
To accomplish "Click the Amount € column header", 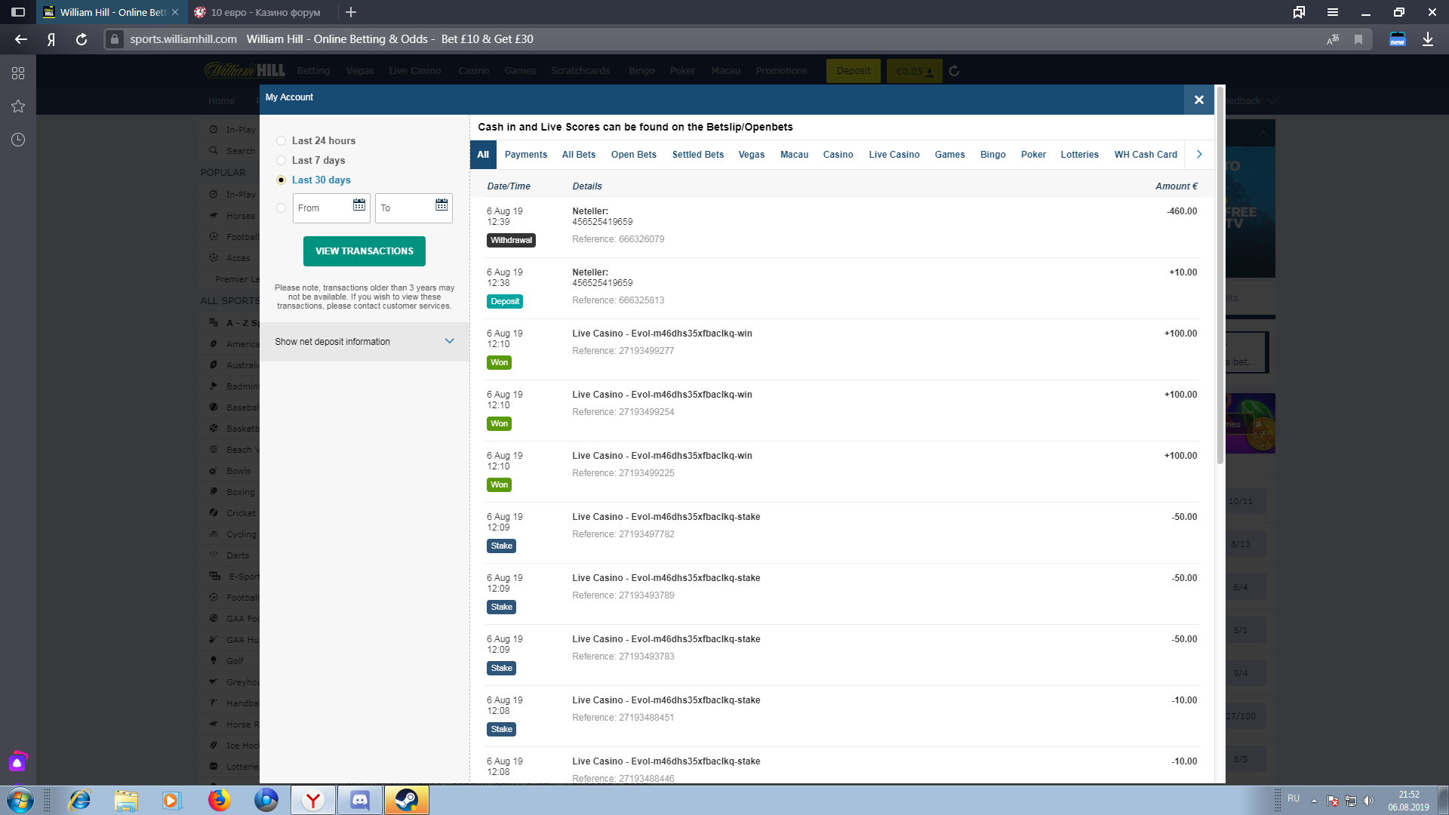I will pos(1177,186).
